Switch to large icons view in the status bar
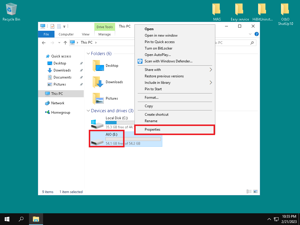 [255, 192]
